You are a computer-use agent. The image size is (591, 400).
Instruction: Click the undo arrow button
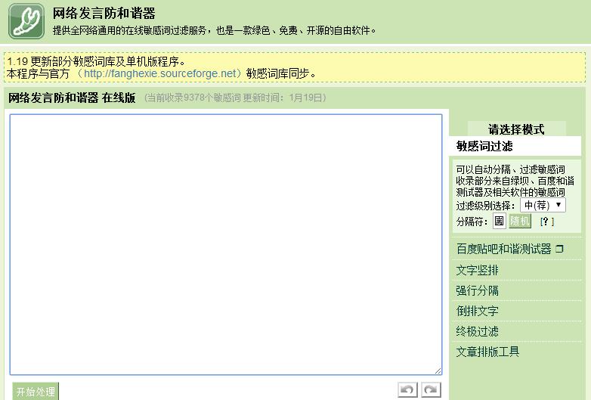(x=407, y=389)
